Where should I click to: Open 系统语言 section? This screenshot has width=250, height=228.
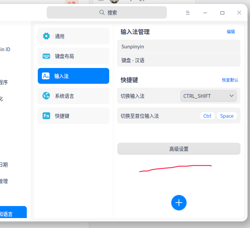point(73,96)
